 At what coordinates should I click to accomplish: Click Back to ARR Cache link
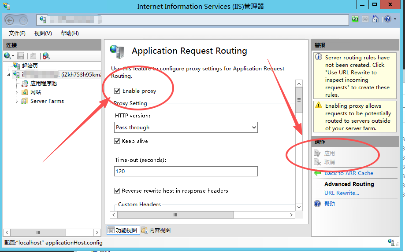(349, 173)
